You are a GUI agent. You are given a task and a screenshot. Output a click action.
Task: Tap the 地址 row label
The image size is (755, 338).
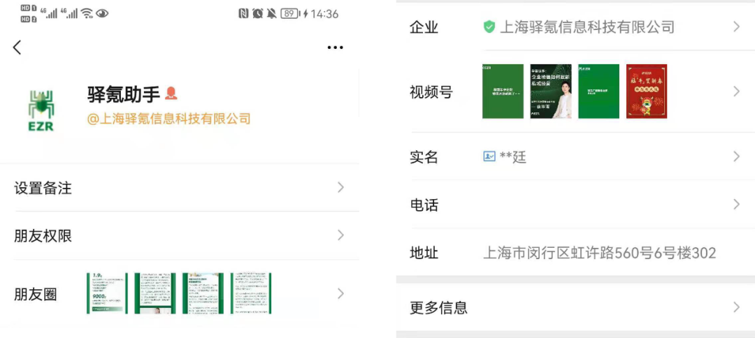(x=424, y=253)
